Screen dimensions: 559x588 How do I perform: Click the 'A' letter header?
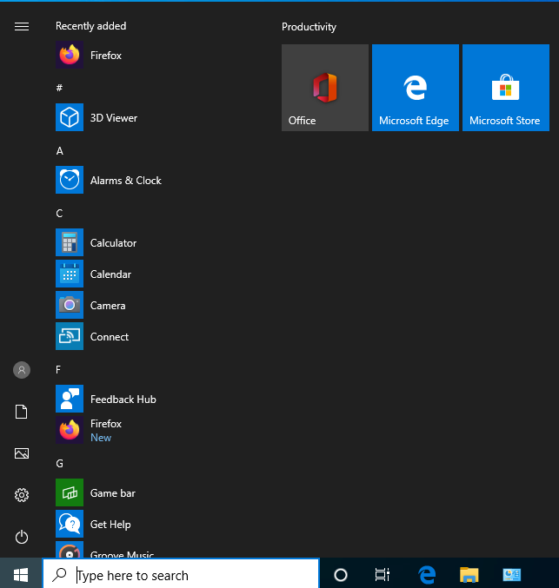pyautogui.click(x=60, y=151)
